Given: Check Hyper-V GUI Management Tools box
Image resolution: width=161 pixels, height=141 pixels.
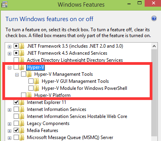Looking at the screenshot, I should [x=31, y=81].
